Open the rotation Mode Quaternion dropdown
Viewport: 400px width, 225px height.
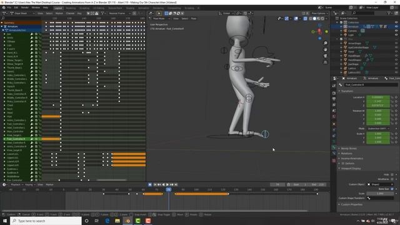pyautogui.click(x=377, y=129)
